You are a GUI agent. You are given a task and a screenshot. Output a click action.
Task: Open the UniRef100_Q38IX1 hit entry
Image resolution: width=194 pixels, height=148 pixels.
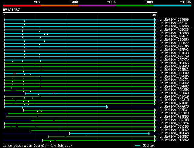(x=174, y=23)
